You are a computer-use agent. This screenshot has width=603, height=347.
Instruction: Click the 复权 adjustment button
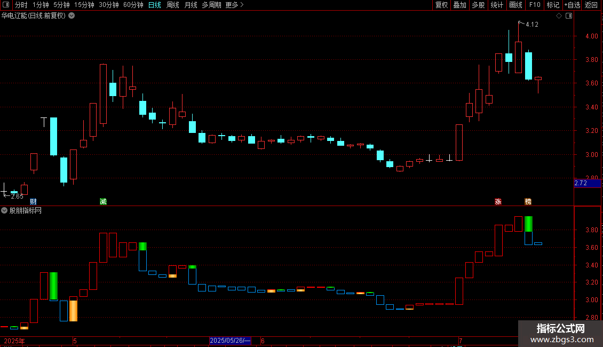[441, 5]
